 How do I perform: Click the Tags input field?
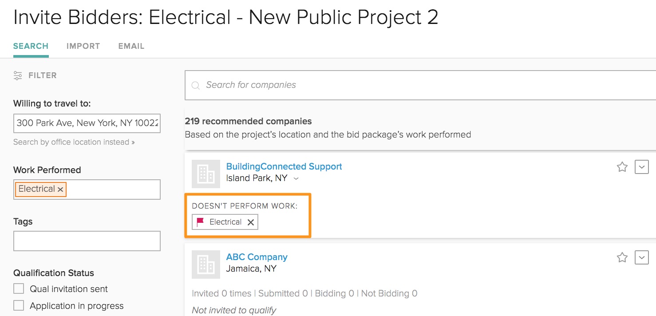click(87, 241)
